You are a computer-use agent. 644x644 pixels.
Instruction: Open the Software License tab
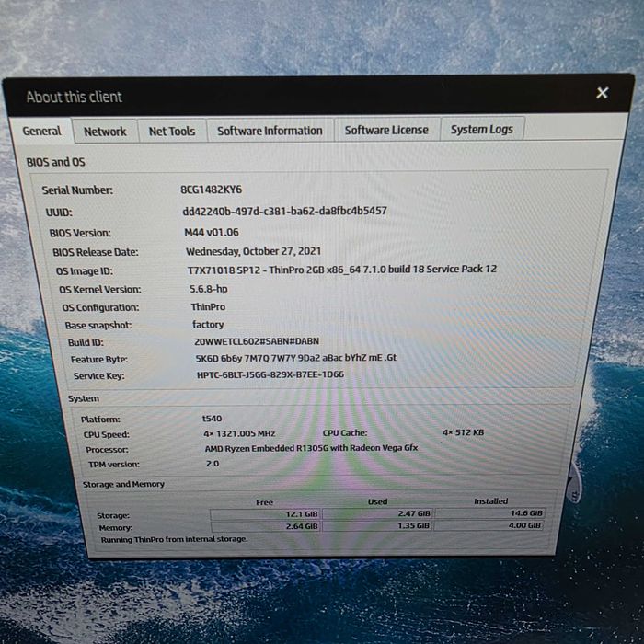tap(386, 130)
